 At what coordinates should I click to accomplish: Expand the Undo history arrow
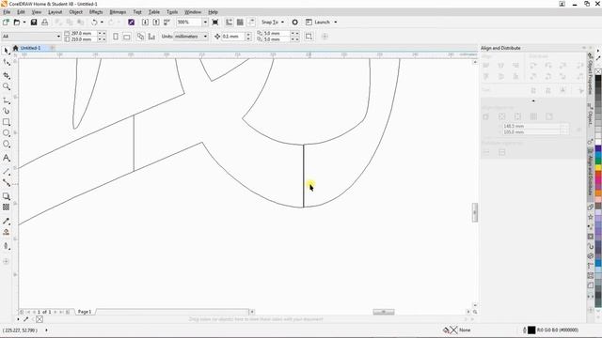click(102, 23)
